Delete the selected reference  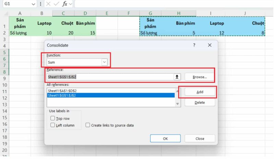[200, 102]
